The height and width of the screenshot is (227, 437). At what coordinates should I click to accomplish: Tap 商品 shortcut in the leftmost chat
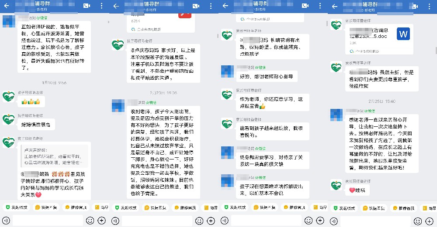coord(101,207)
